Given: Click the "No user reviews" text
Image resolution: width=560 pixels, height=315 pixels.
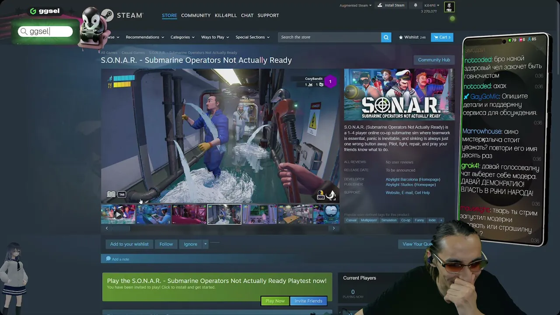Looking at the screenshot, I should (399, 162).
